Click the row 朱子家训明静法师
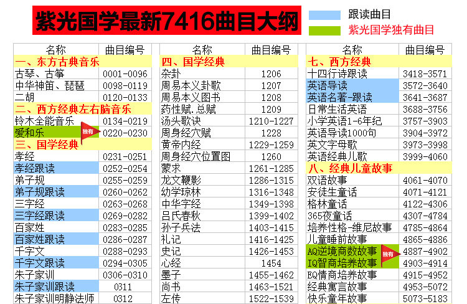This screenshot has height=304, width=467. pos(82,298)
